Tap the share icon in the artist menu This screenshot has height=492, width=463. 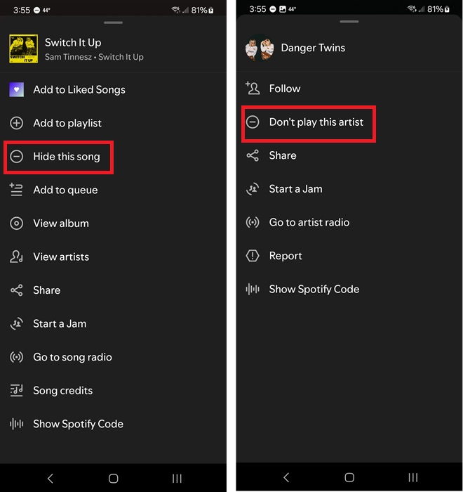tap(253, 155)
